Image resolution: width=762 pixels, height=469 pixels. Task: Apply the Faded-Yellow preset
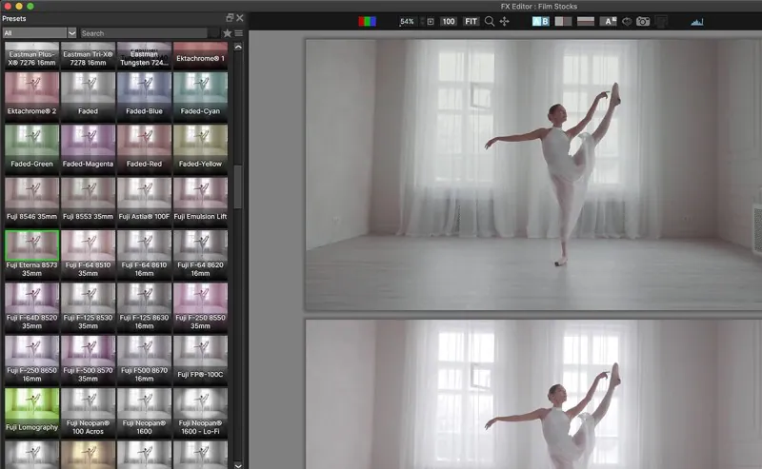200,147
